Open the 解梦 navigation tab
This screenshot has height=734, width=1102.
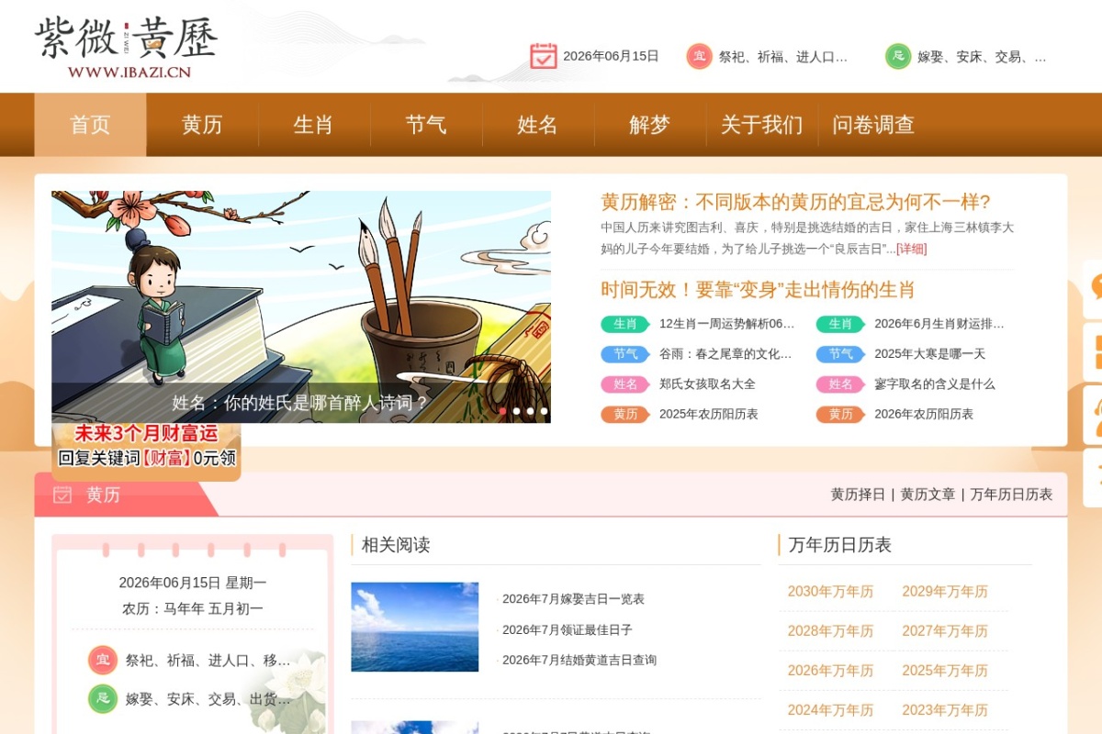pyautogui.click(x=650, y=125)
